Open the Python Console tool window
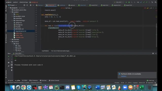Screen dimensions: 162x91 point(54,80)
